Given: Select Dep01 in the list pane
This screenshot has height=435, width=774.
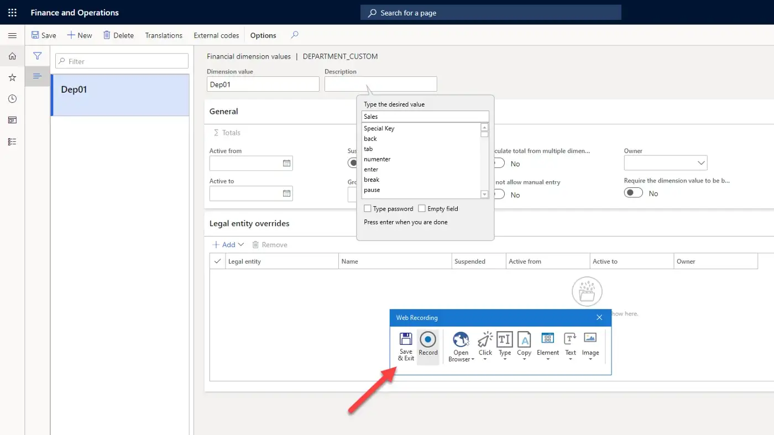Looking at the screenshot, I should [120, 95].
